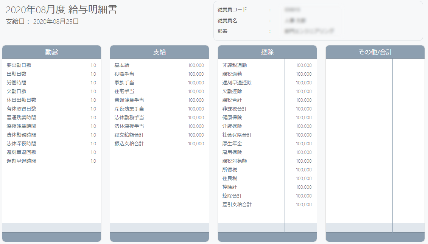Select the 振込支給合計 row label
This screenshot has height=244, width=428.
[x=129, y=143]
